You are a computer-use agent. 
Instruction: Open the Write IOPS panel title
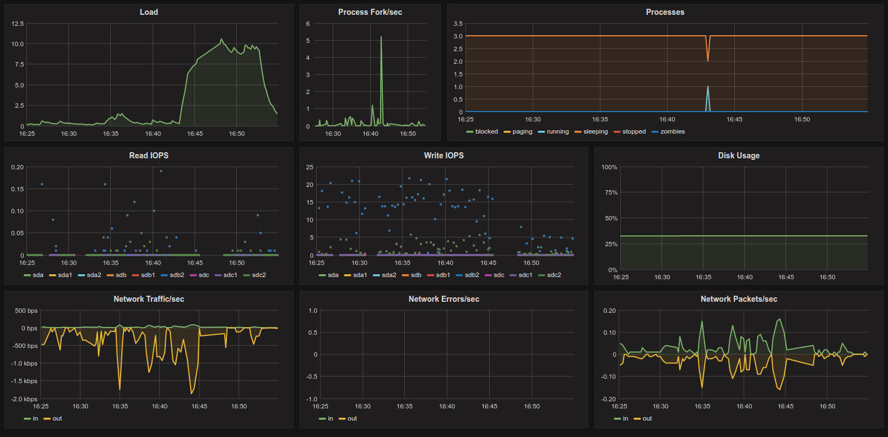pyautogui.click(x=444, y=156)
